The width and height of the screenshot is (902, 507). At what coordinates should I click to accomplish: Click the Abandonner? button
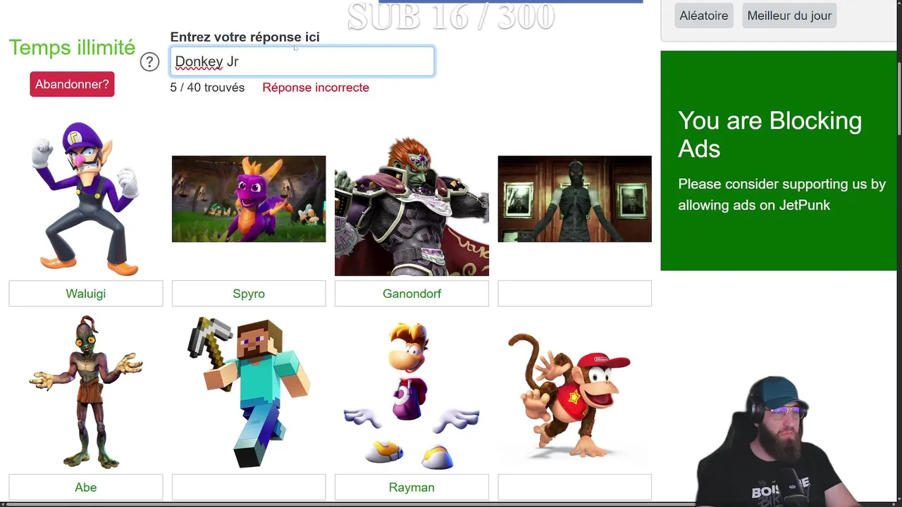(x=72, y=84)
